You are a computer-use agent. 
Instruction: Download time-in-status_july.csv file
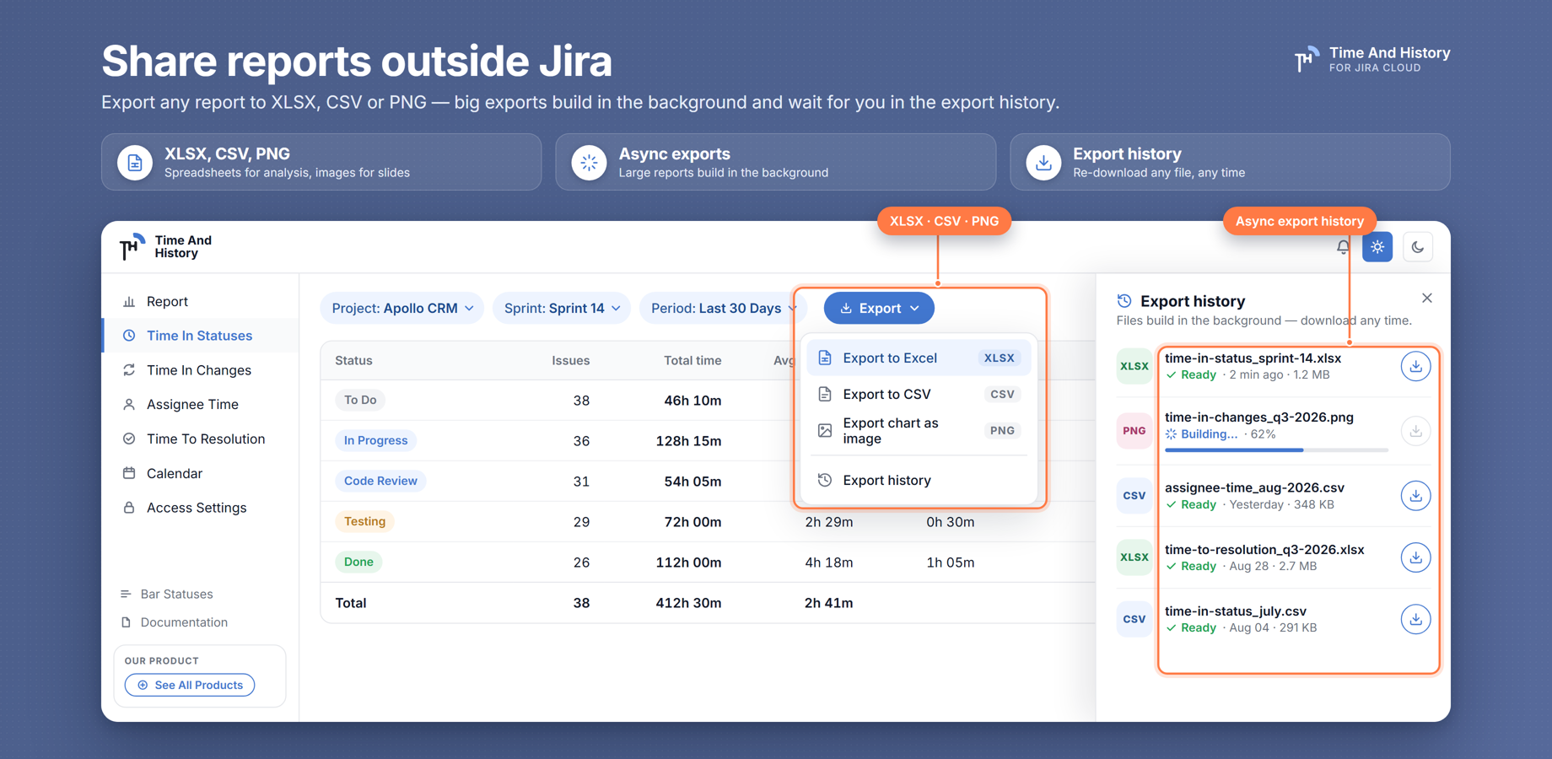pos(1415,619)
